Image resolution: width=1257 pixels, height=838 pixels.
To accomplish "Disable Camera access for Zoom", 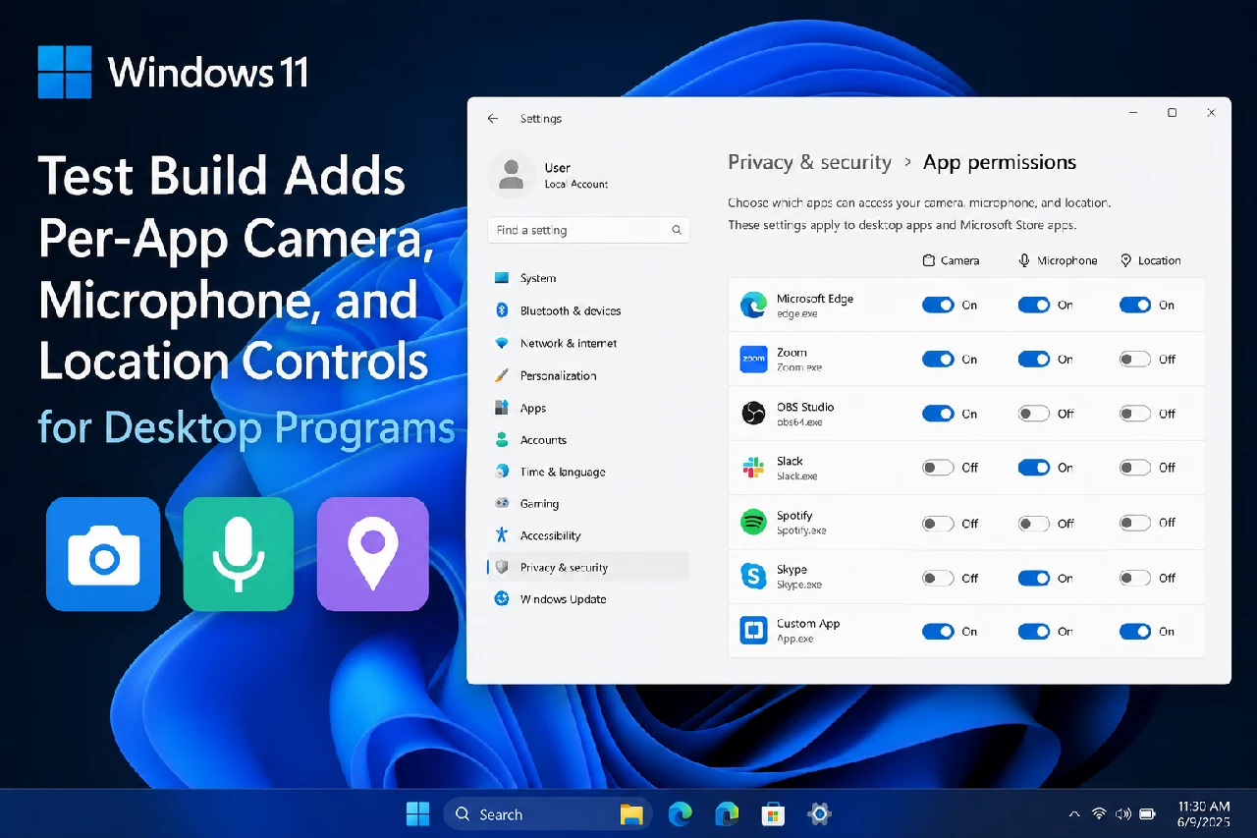I will click(x=938, y=360).
